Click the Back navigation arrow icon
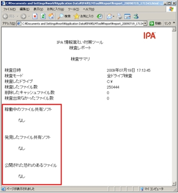Viewport: 178px width, 193px height. [5, 16]
